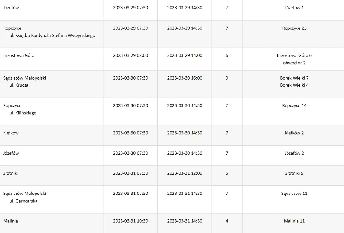Select end time 2023-03-30 16:00
The width and height of the screenshot is (344, 233).
(x=184, y=78)
